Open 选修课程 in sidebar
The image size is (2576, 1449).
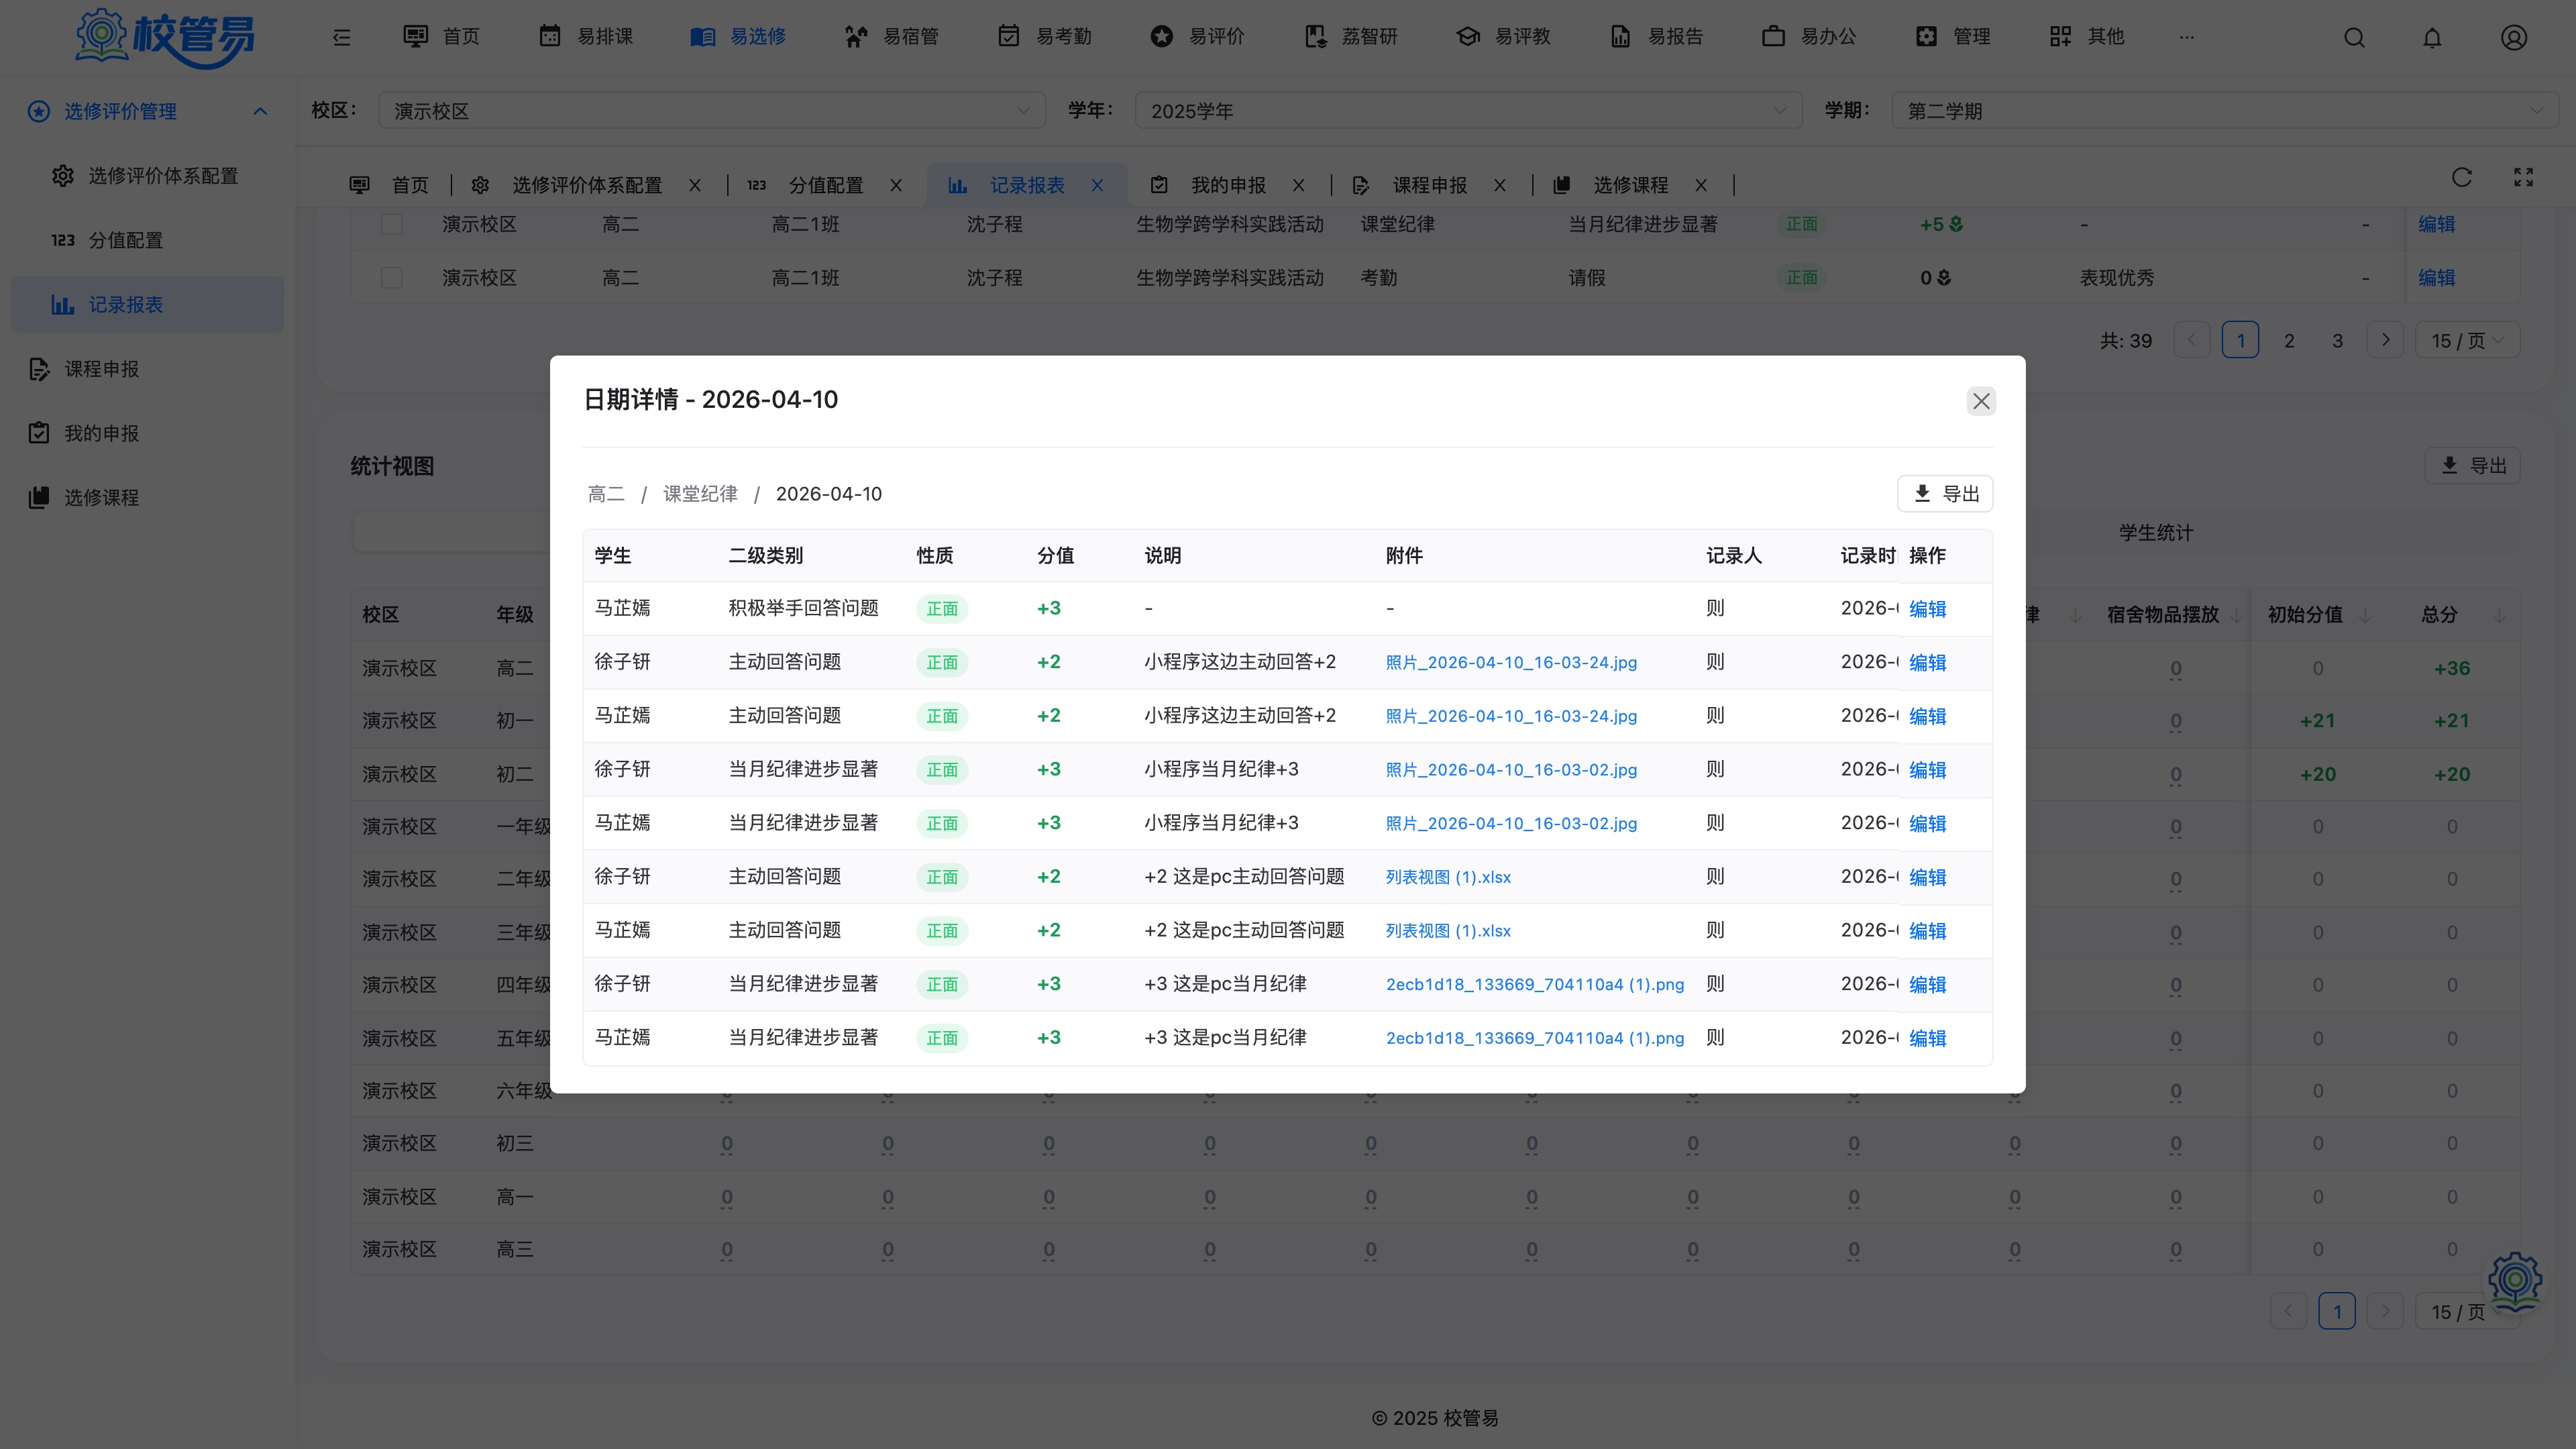point(148,497)
